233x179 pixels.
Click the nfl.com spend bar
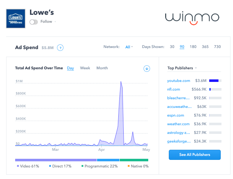[215, 89]
